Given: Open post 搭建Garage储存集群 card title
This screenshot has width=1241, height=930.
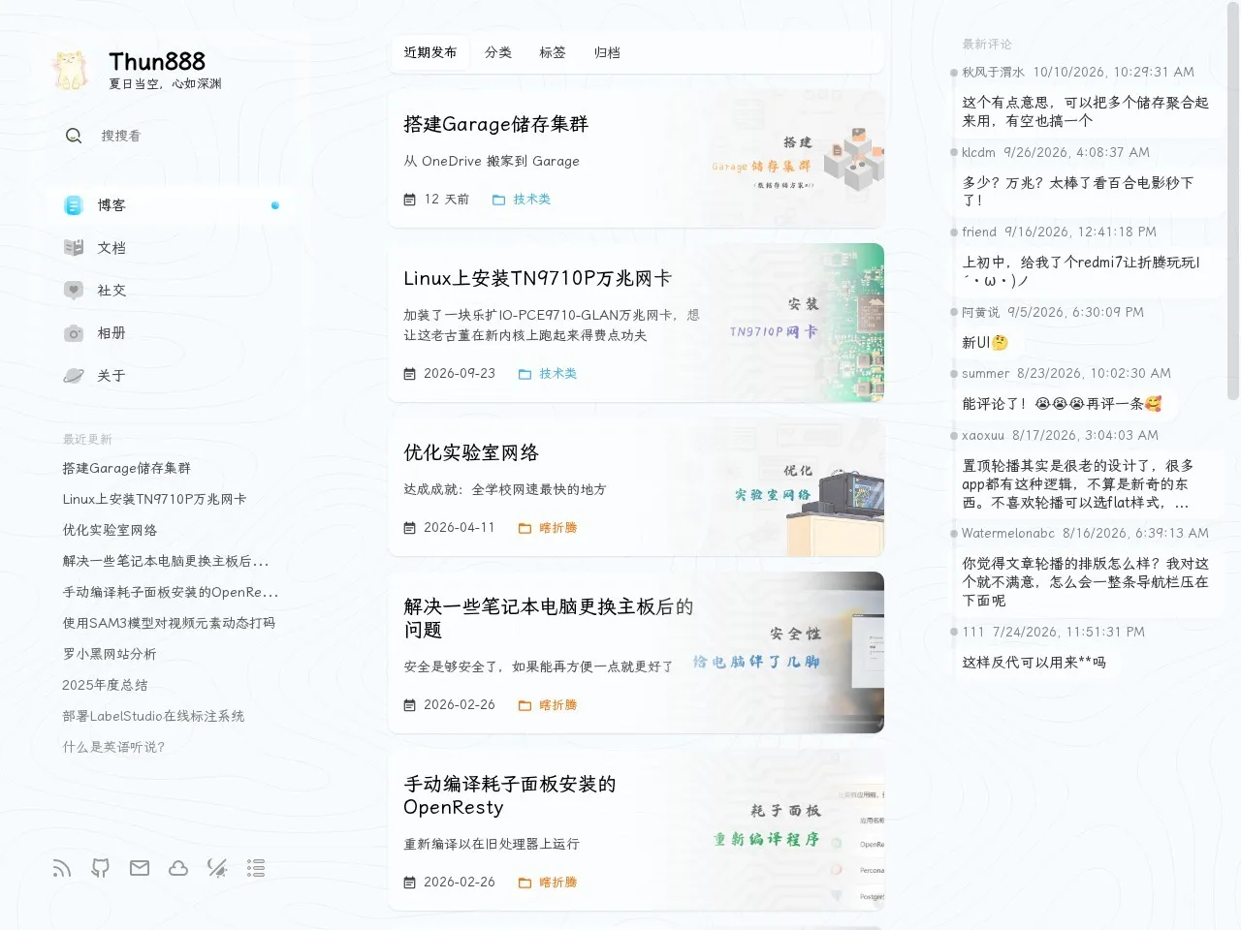Looking at the screenshot, I should [x=496, y=124].
